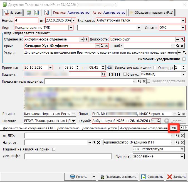
Task: Click the green table grid toolbar icon
Action: pyautogui.click(x=29, y=13)
